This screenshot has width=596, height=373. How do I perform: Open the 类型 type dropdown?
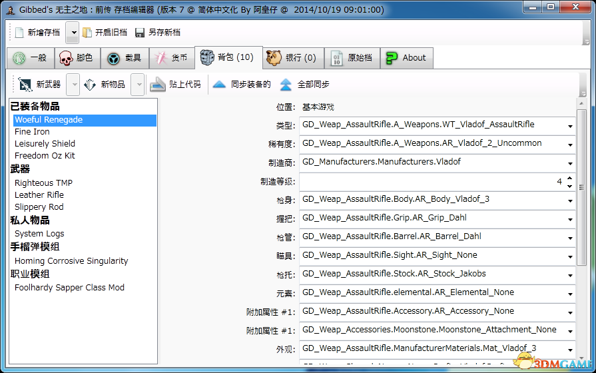pyautogui.click(x=570, y=126)
